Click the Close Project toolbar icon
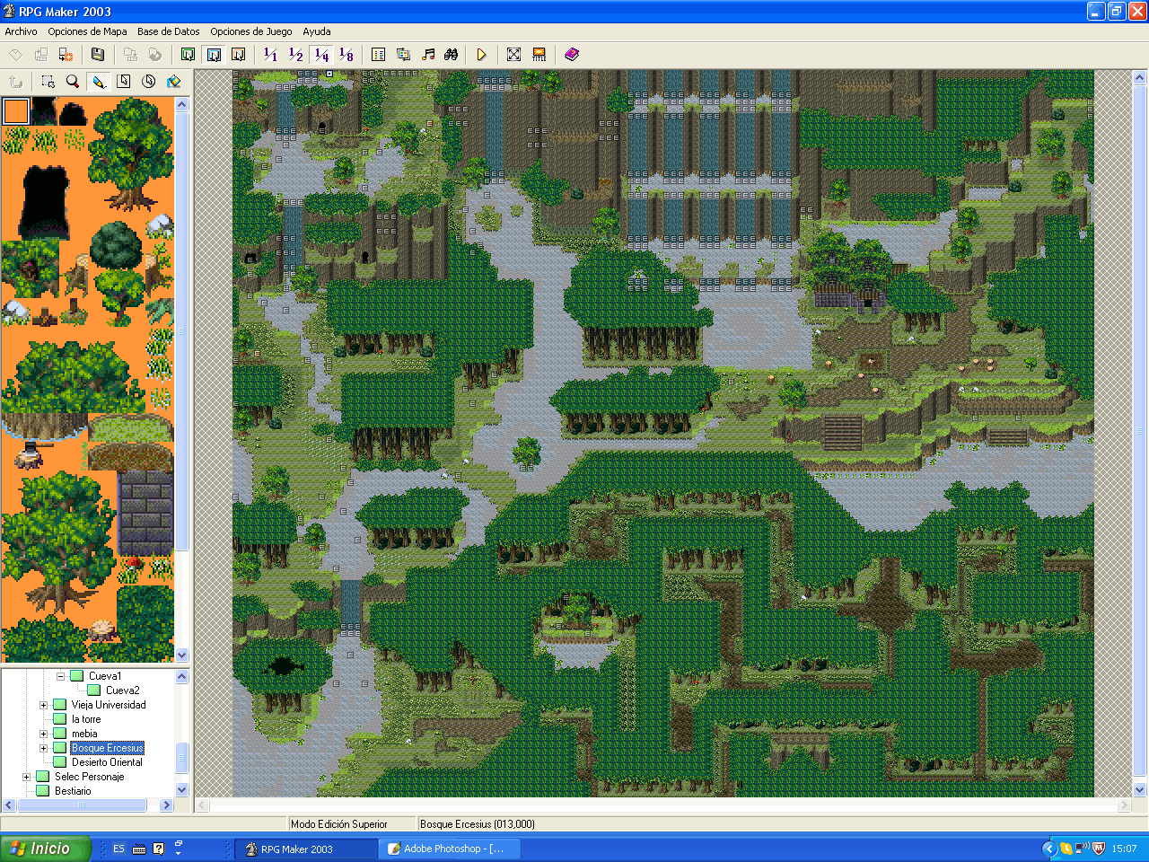1149x862 pixels. 66,55
